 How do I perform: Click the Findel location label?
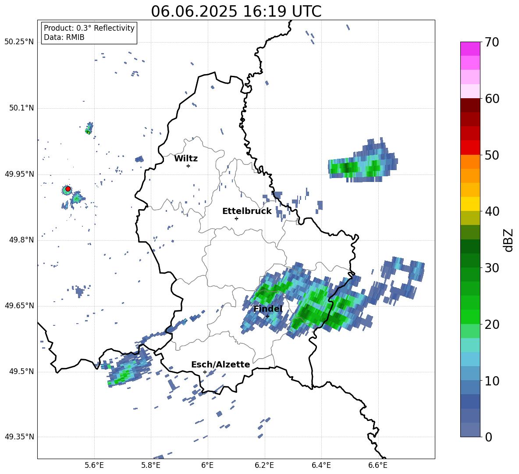click(x=268, y=309)
